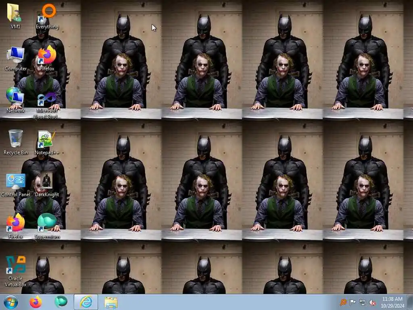Select the Notepad++ desktop shortcut
The image size is (413, 310).
tap(47, 142)
